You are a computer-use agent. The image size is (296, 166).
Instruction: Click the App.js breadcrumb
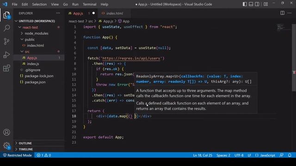[x=106, y=21]
